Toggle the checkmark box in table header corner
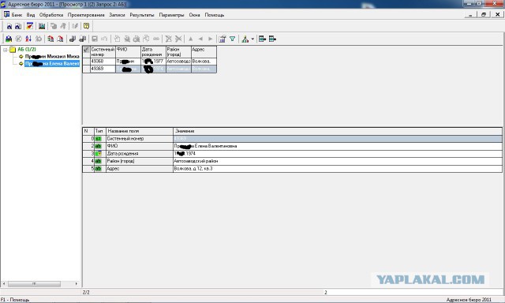The image size is (505, 303). click(86, 50)
